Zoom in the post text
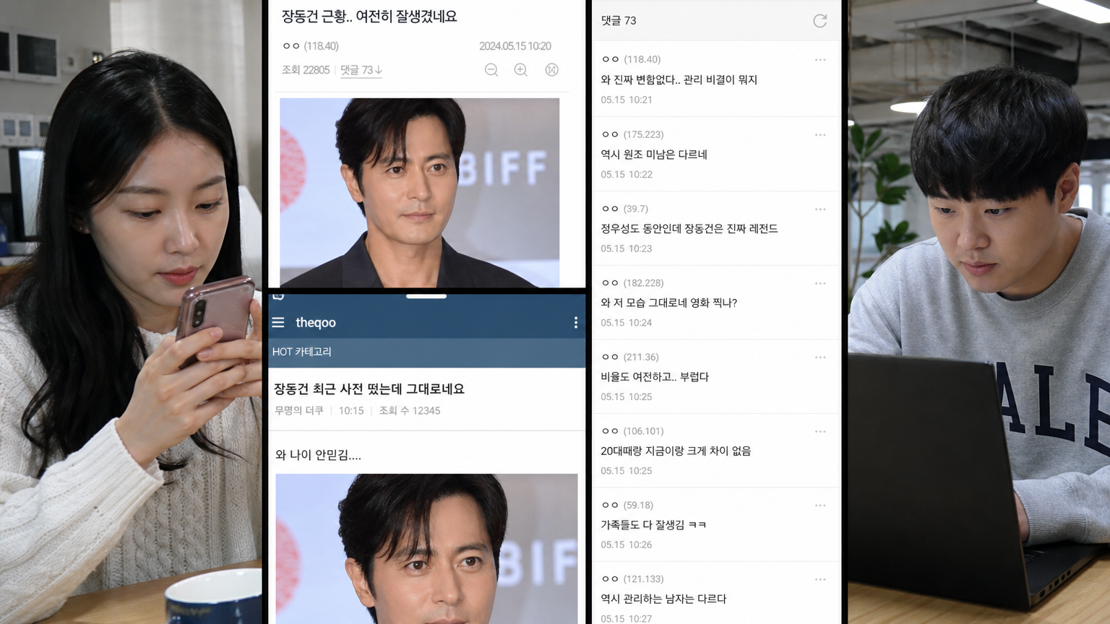Viewport: 1110px width, 624px height. coord(521,70)
